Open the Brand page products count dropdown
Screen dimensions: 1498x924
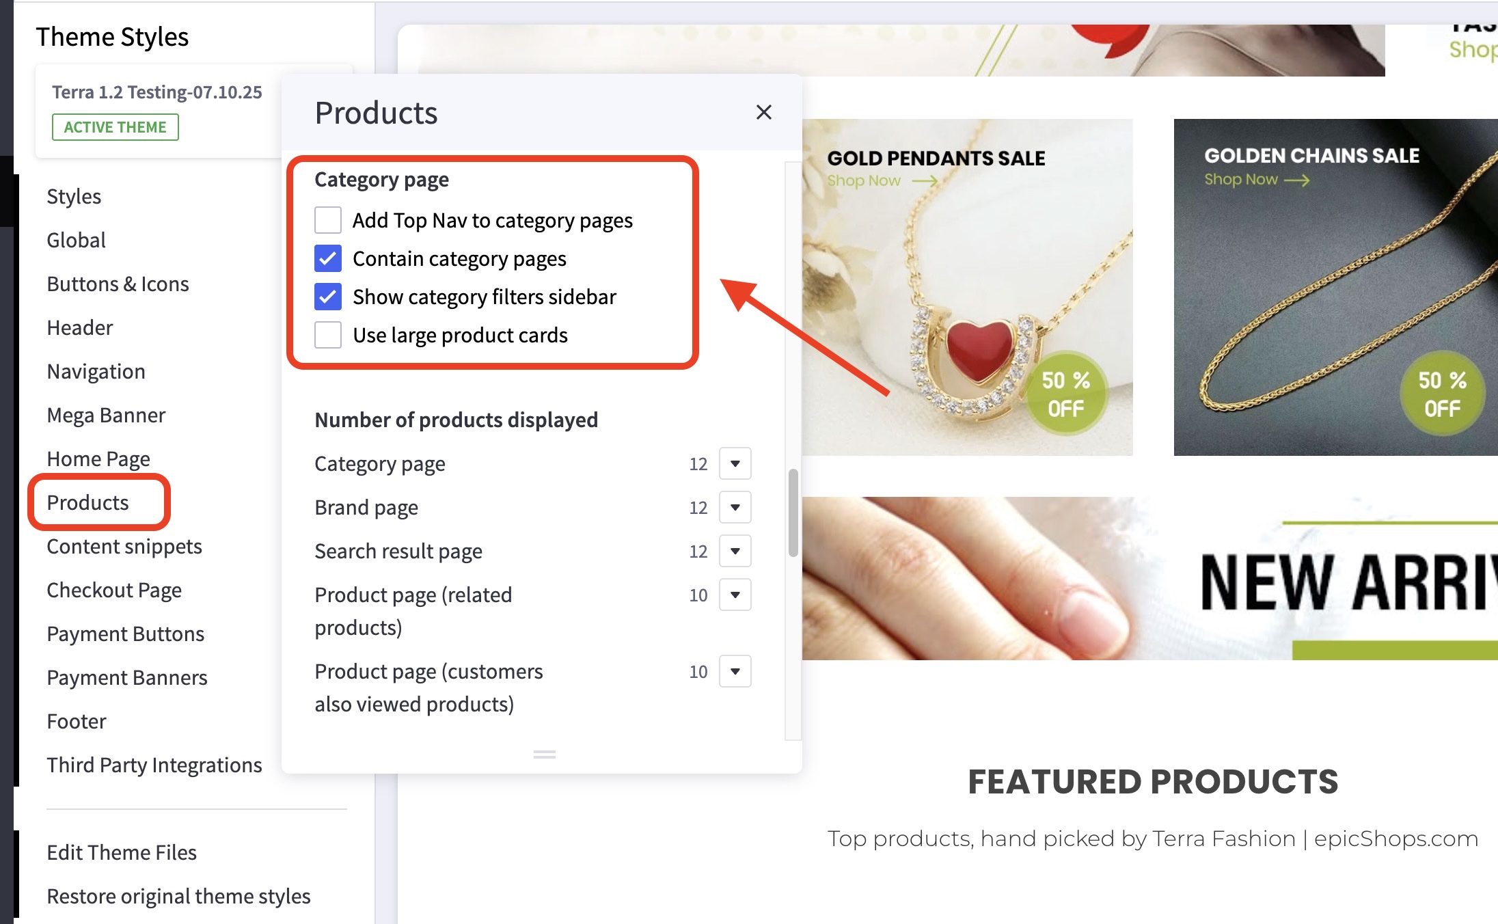[735, 507]
